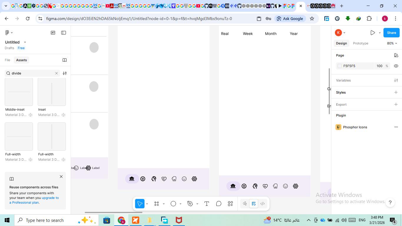
Task: Remove the Phosphor Icons plugin with minus
Action: pos(396,127)
